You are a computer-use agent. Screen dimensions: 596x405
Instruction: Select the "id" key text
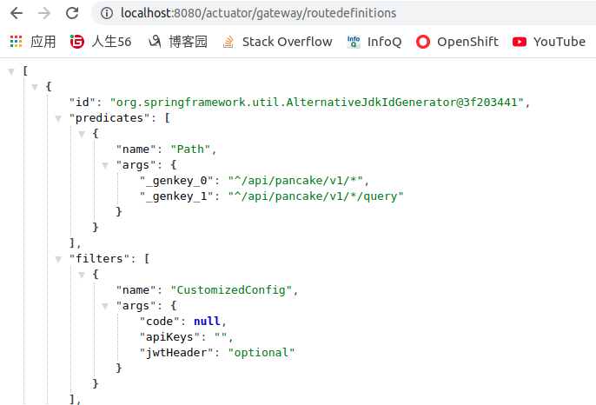point(82,103)
